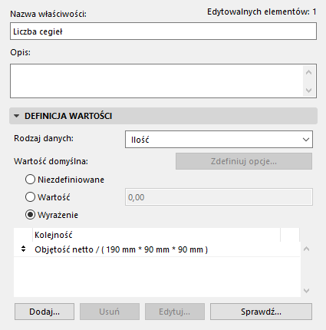The width and height of the screenshot is (326, 330).
Task: Click the Edytuj... button
Action: click(175, 312)
